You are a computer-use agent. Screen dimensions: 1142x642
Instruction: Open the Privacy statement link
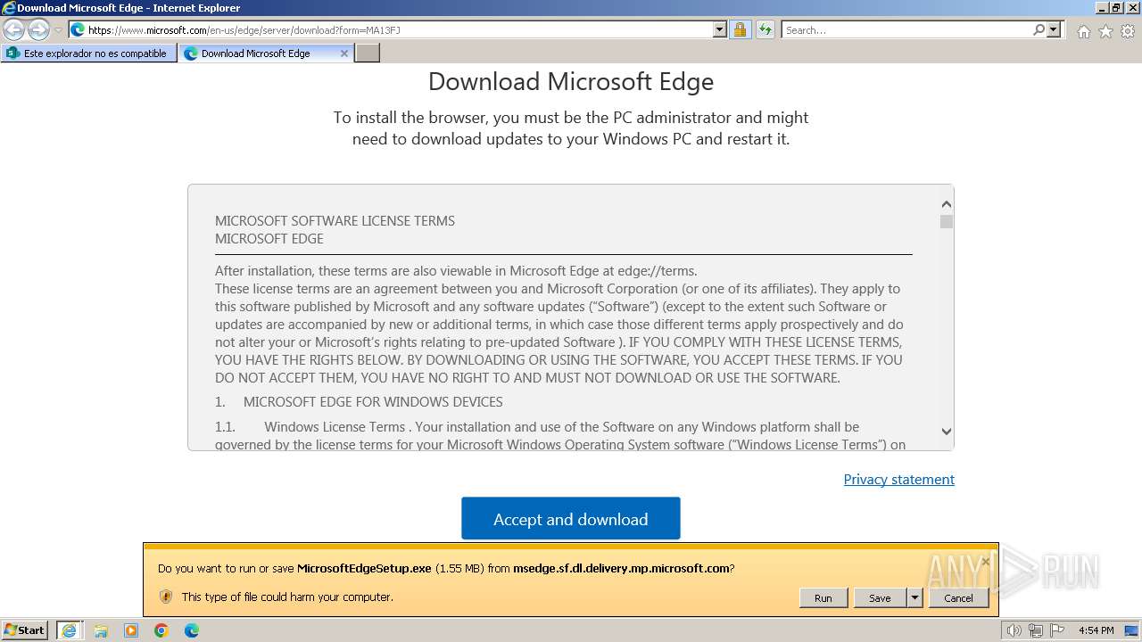[898, 479]
